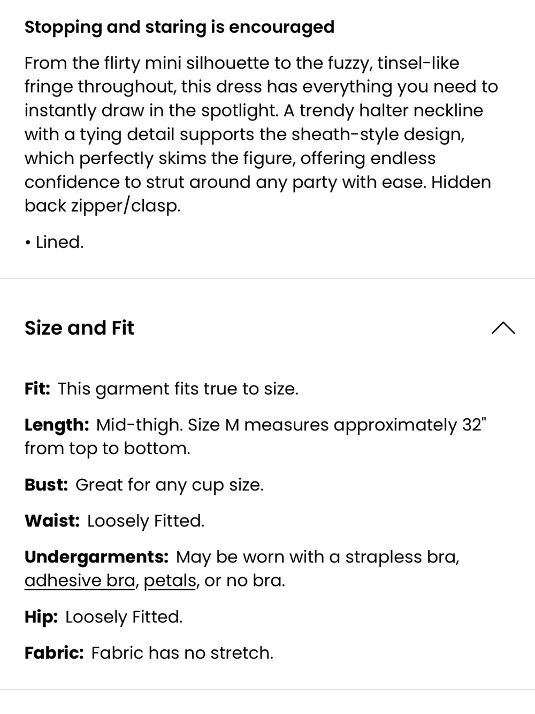The image size is (535, 714).
Task: Click the 'Stopping and staring is encouraged' heading
Action: [x=179, y=27]
